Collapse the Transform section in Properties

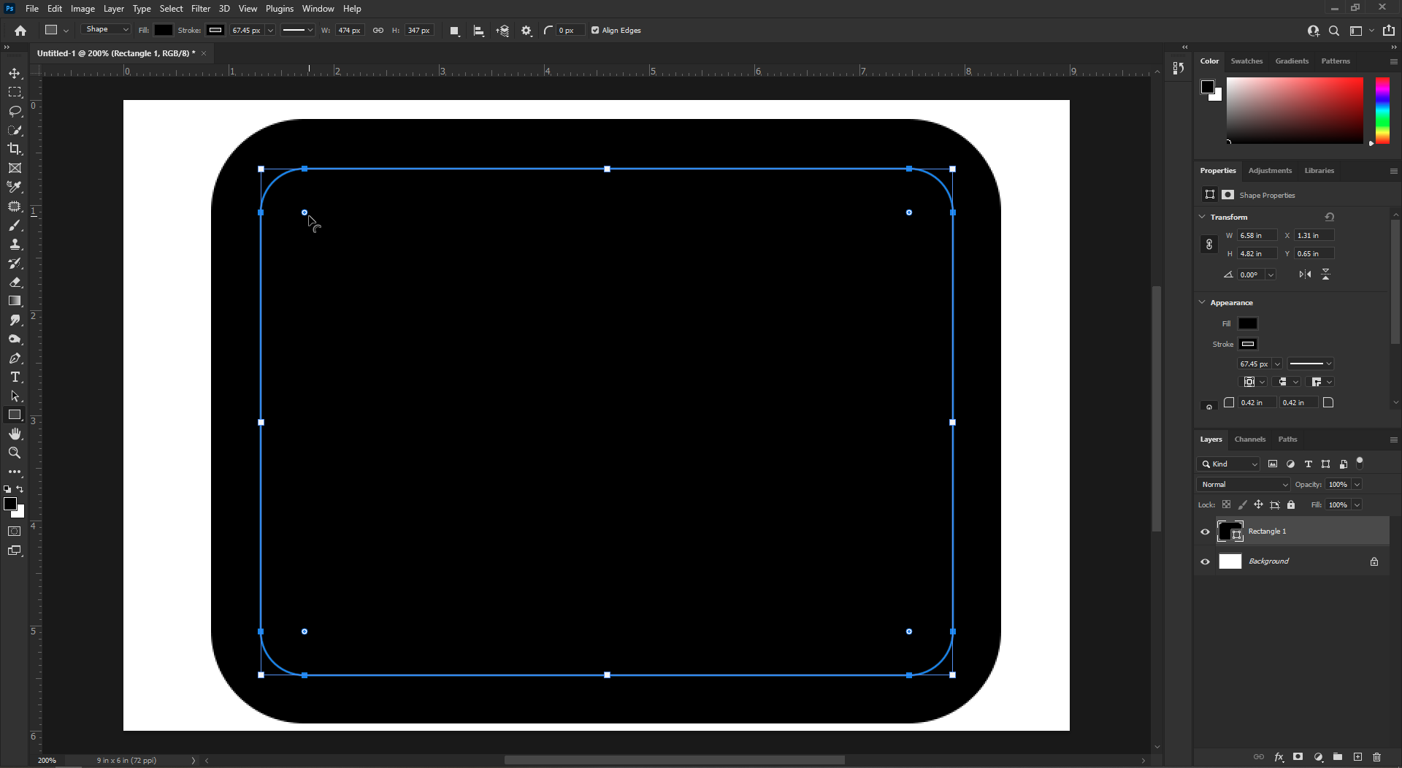[1202, 217]
